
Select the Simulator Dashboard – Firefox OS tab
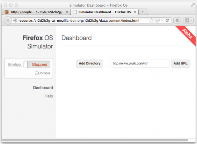(x=105, y=12)
